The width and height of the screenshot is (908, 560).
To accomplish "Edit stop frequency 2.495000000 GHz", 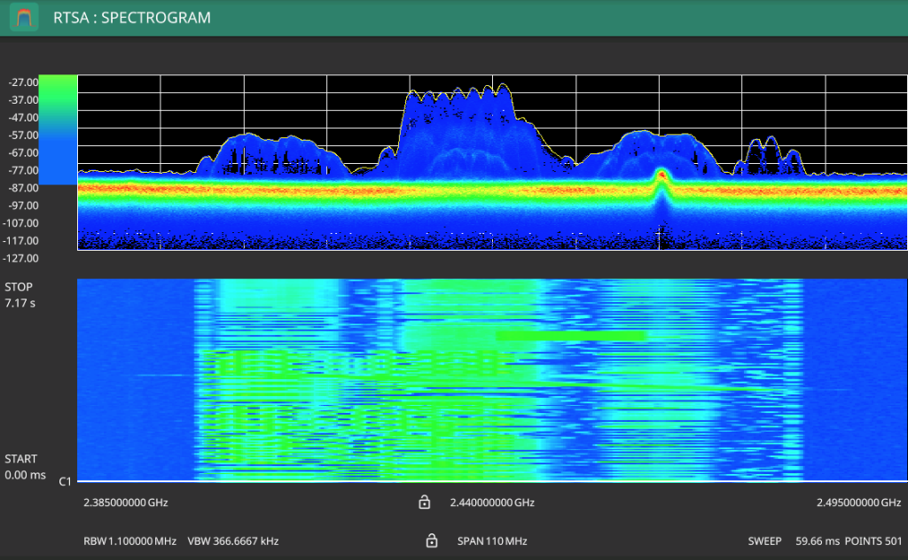I will [858, 502].
